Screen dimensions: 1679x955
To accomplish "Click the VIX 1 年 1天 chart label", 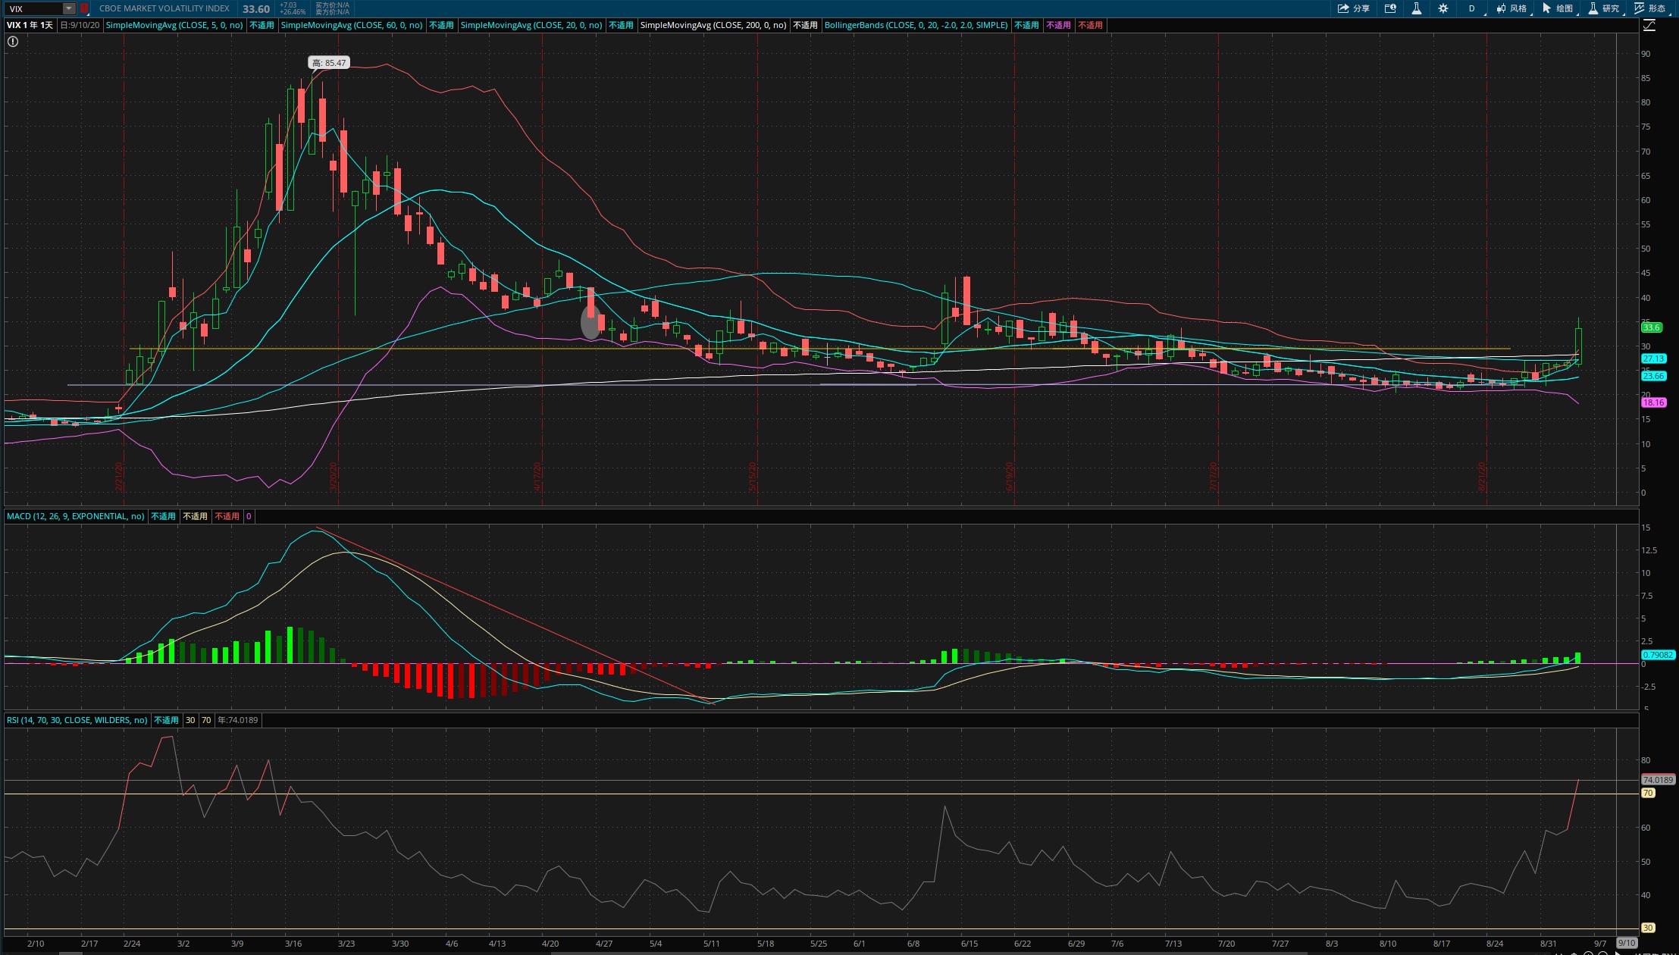I will coord(30,25).
